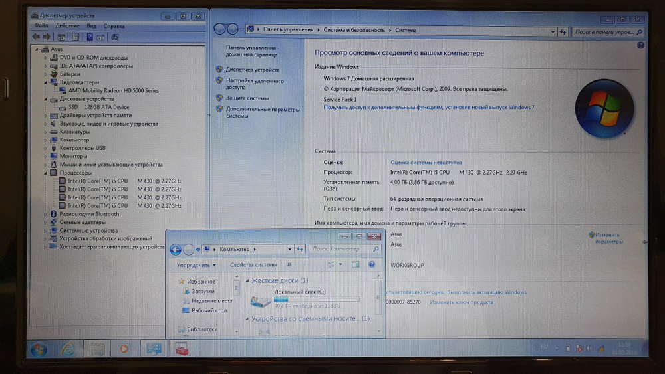Click the Свойства системы toolbar button
This screenshot has height=374, width=665.
[x=253, y=265]
